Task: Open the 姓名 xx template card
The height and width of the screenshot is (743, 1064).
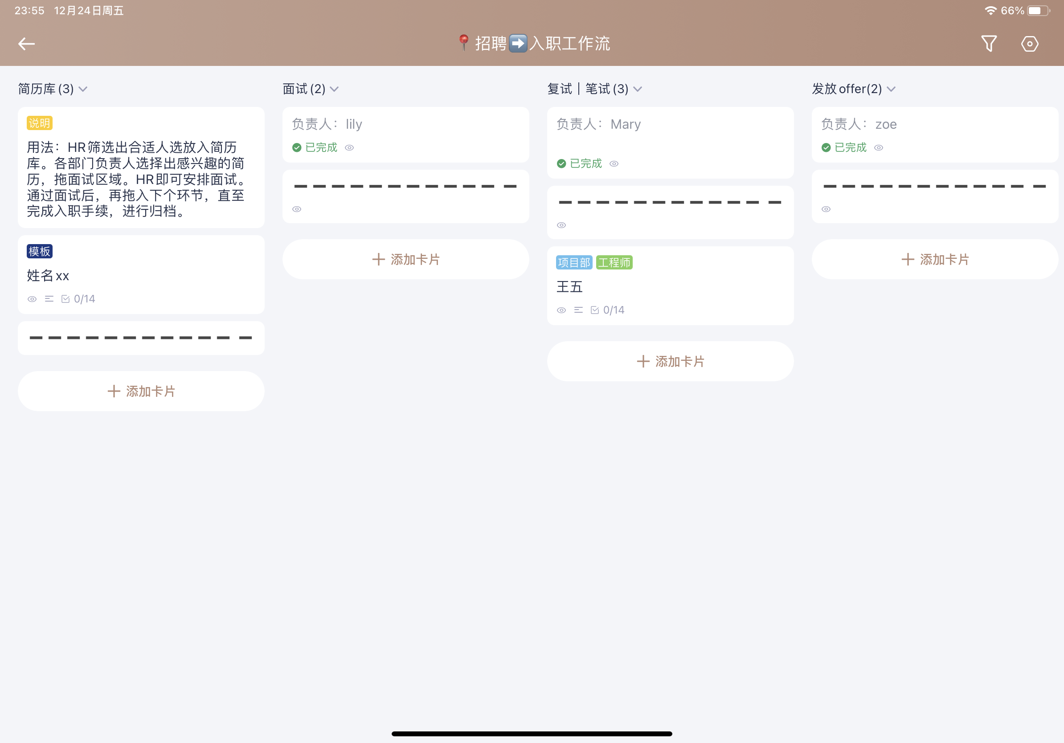Action: point(141,274)
